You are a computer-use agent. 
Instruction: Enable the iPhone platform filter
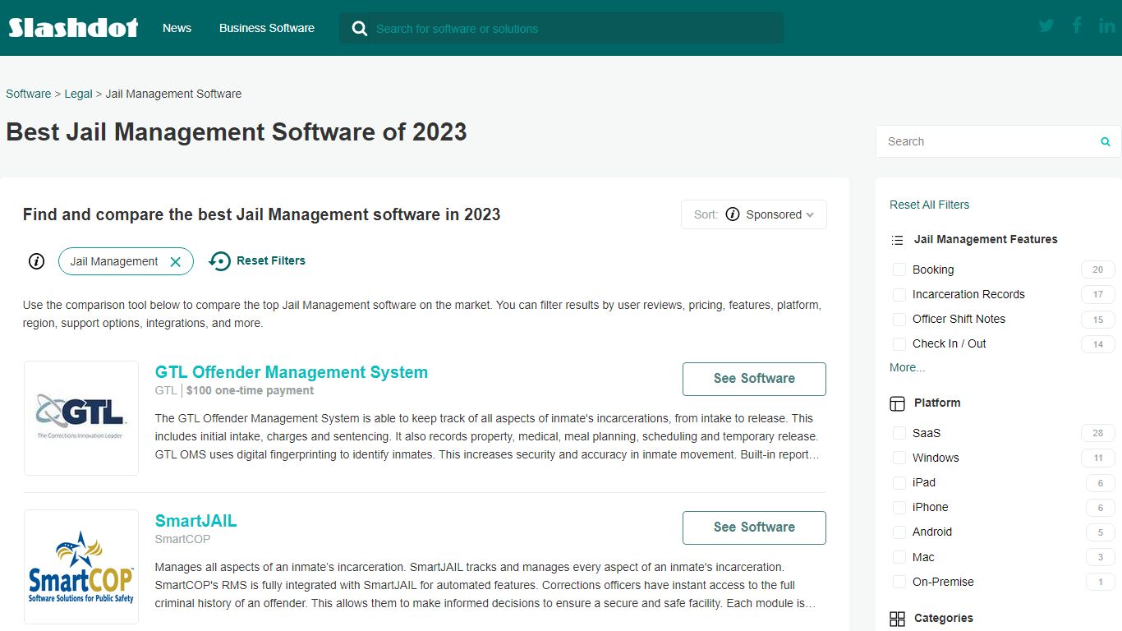click(899, 507)
